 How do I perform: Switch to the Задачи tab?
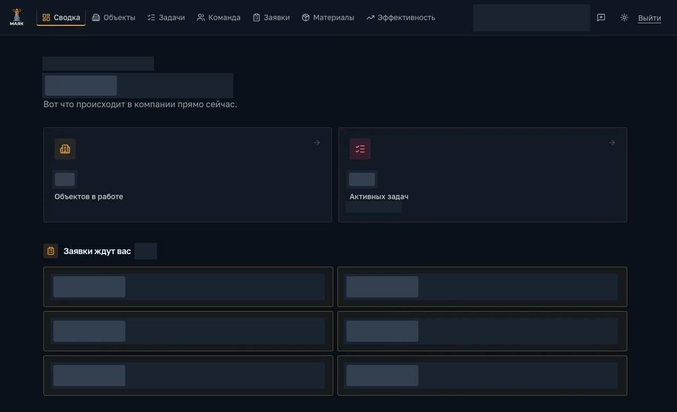click(166, 17)
